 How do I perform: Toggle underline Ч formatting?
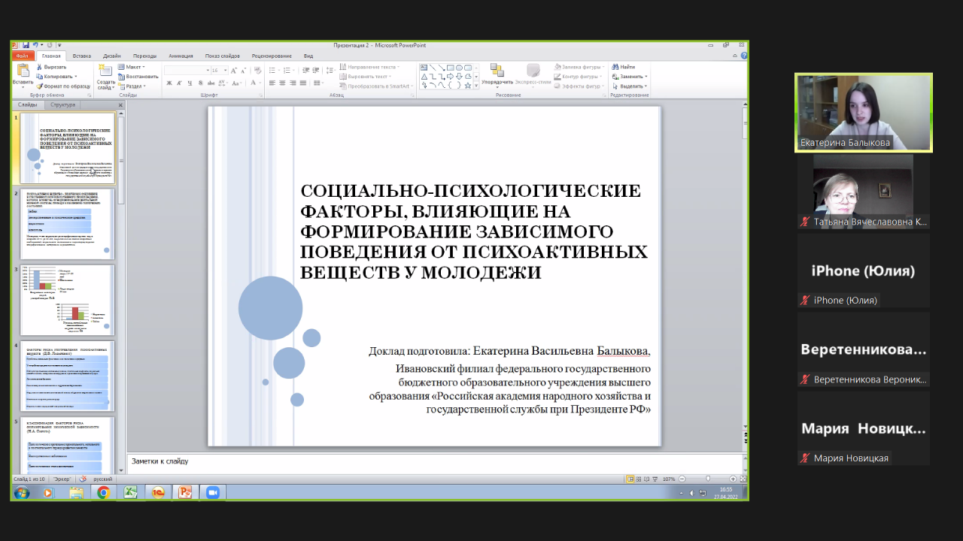coord(189,83)
